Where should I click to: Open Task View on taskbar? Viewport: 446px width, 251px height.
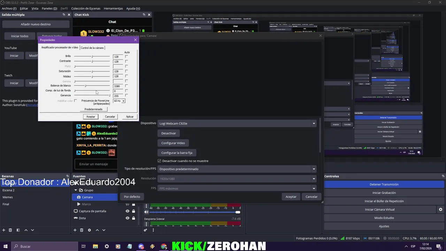tap(84, 246)
